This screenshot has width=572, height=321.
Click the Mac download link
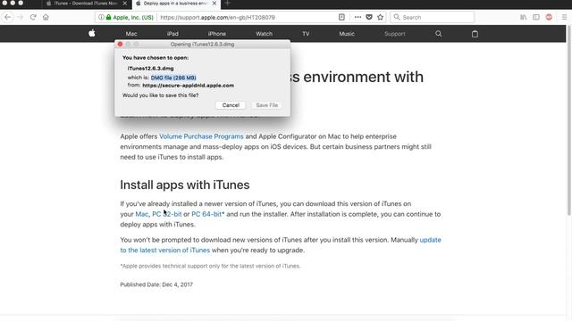[x=142, y=214]
